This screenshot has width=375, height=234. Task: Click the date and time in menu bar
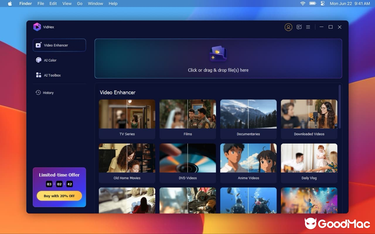(350, 4)
